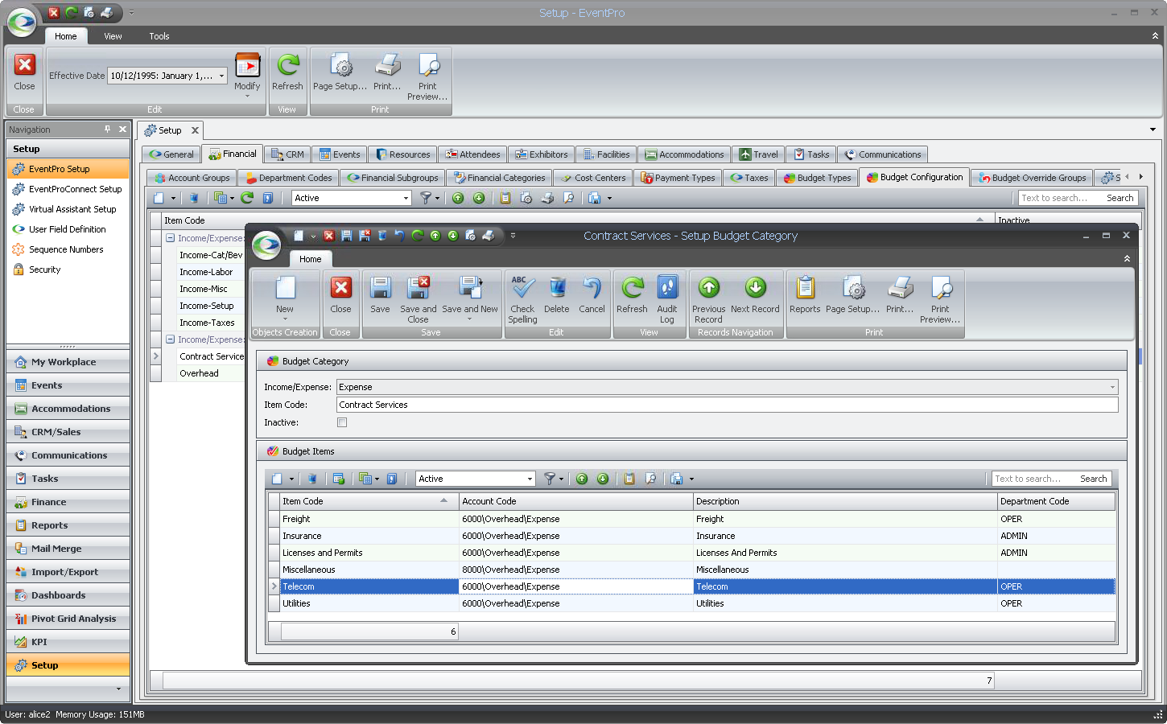Image resolution: width=1167 pixels, height=724 pixels.
Task: Refresh the Setup window view
Action: 287,72
